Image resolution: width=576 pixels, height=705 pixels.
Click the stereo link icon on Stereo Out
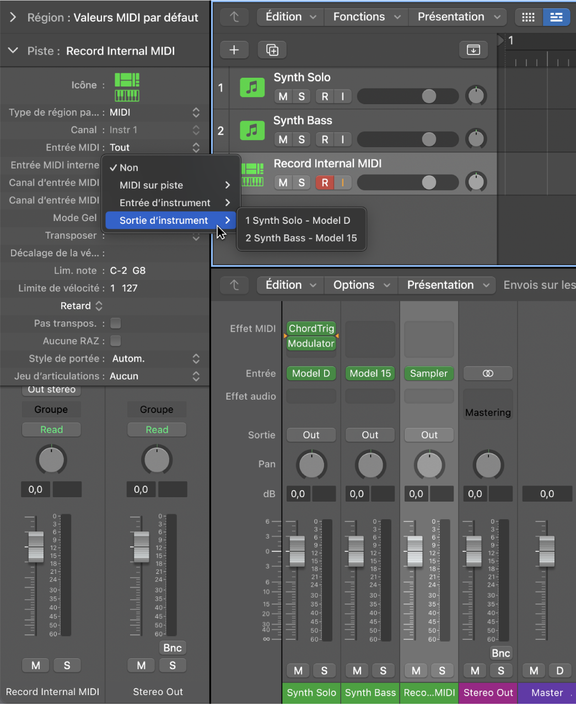[x=488, y=373]
